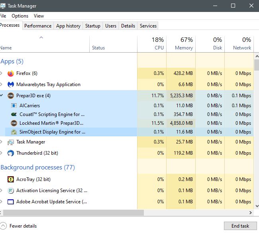Click the Malwarebytes Tray Application icon
Screen dimensions: 259x234
[x=11, y=85]
